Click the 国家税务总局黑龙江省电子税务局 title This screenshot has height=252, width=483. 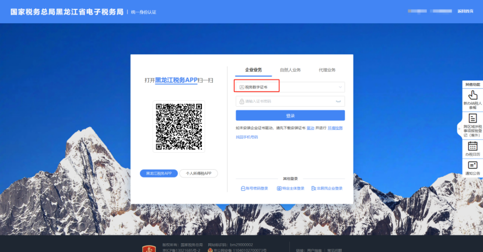point(67,12)
